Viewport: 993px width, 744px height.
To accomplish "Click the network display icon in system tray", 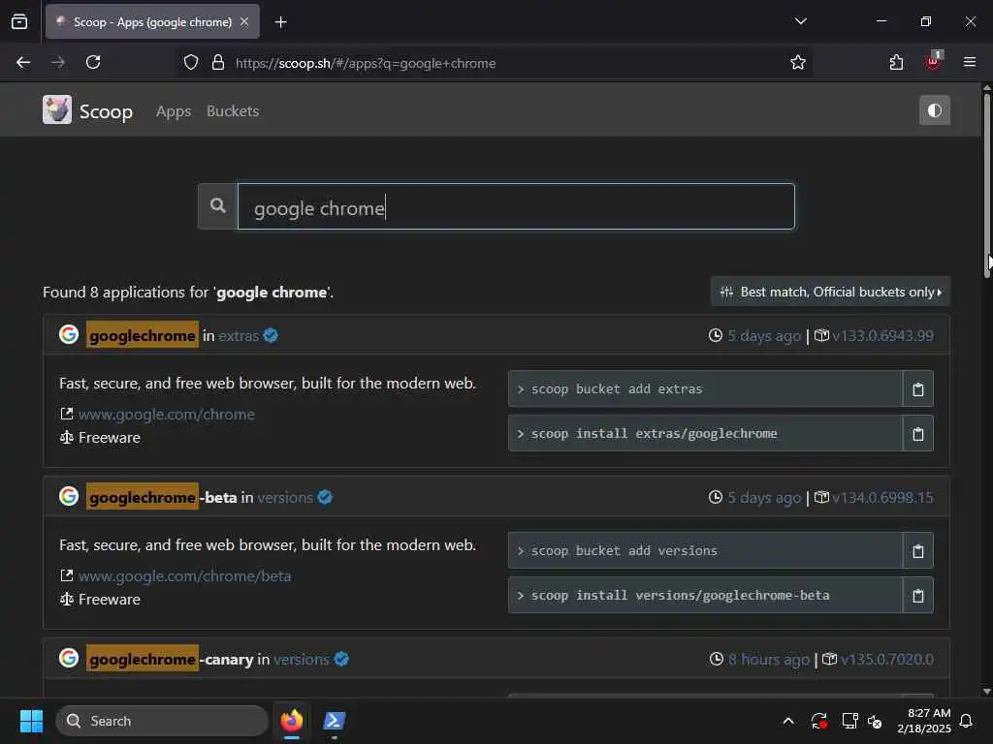I will pyautogui.click(x=849, y=721).
